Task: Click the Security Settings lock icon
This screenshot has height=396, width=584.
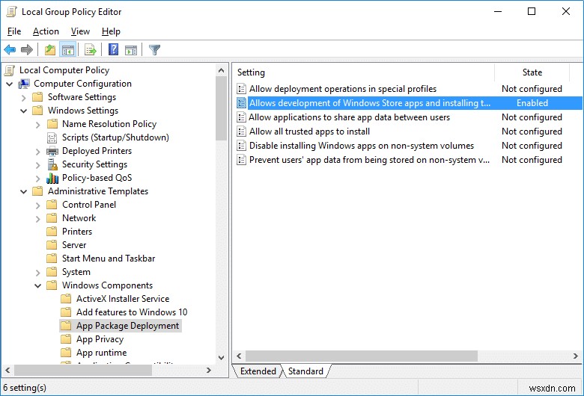Action: (52, 164)
